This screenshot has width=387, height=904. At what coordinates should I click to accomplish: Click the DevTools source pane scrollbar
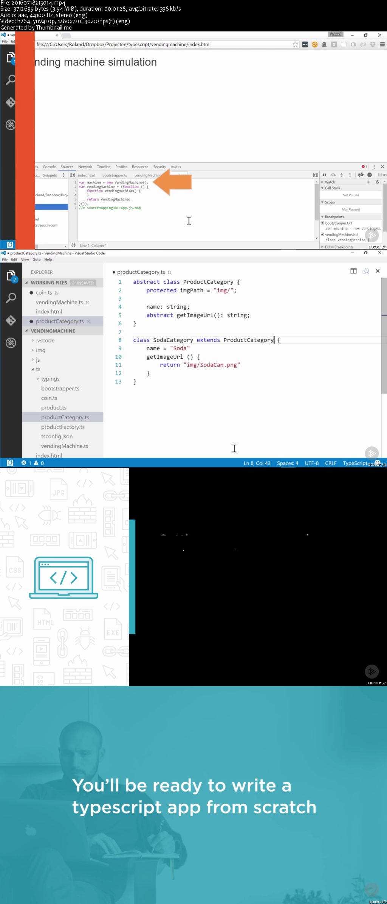[x=317, y=203]
